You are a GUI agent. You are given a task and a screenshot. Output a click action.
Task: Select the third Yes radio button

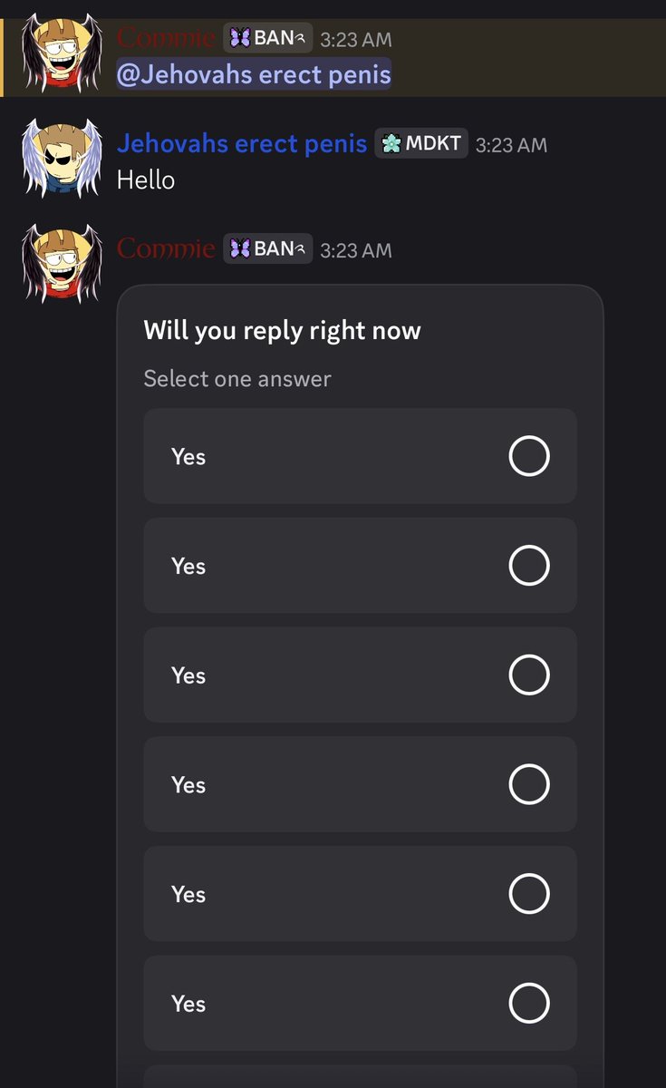tap(529, 675)
